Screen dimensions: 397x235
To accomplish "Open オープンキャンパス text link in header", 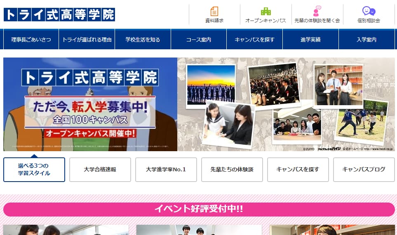I will coord(265,21).
